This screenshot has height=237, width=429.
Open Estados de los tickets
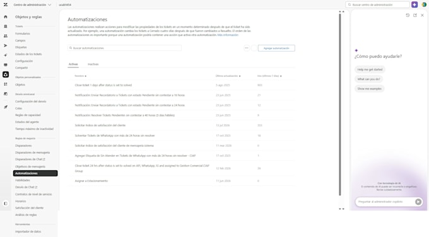coord(28,54)
